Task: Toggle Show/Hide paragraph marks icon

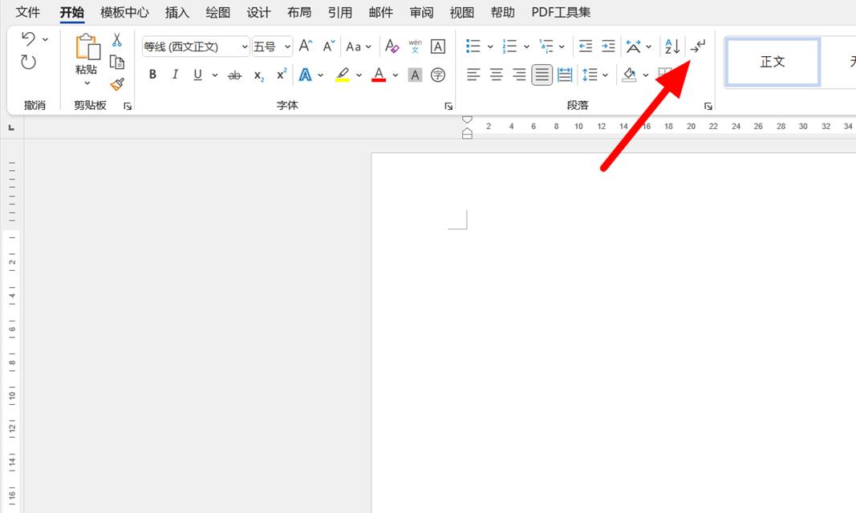Action: tap(698, 46)
